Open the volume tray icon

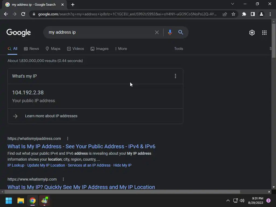coord(242,201)
